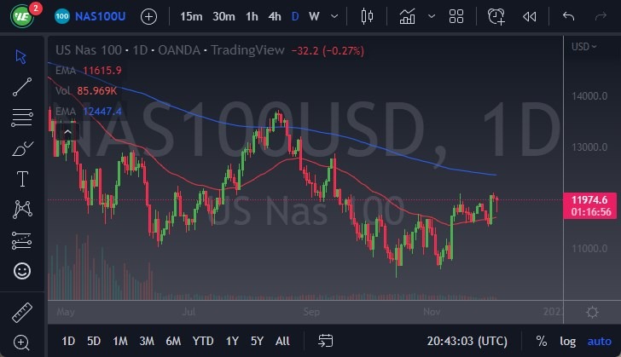Switch to the 4h timeframe
Screen dimensions: 621x357
274,16
